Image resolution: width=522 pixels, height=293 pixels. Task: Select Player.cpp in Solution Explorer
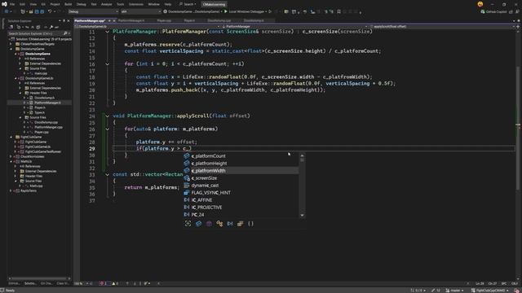(42, 132)
